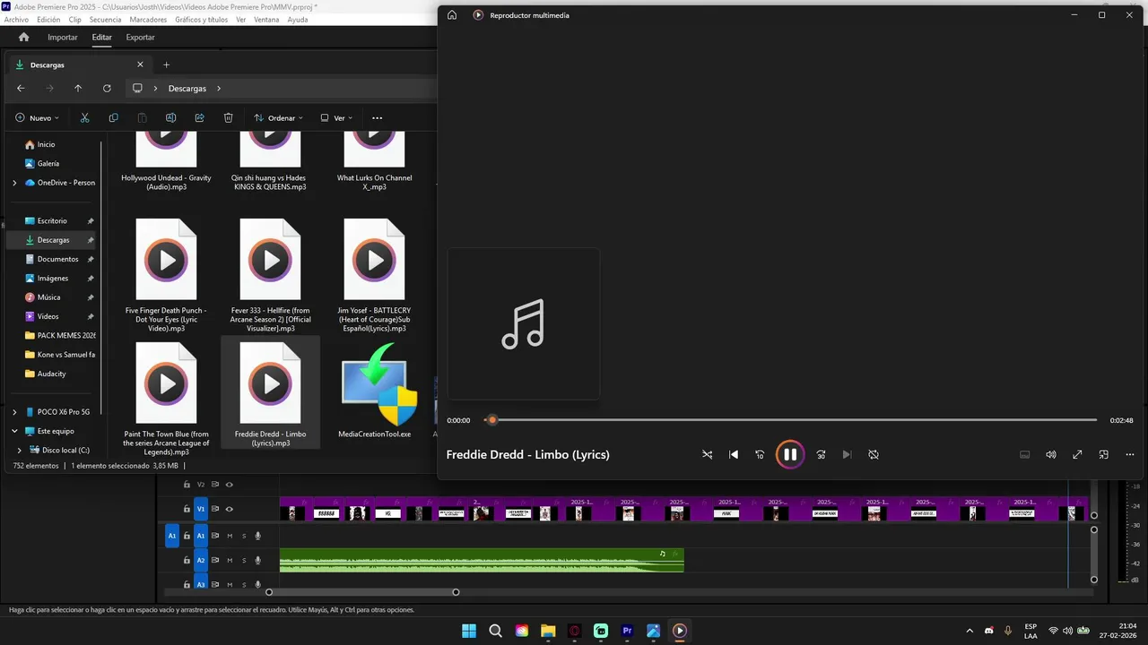Image resolution: width=1148 pixels, height=645 pixels.
Task: Solo audio track A2
Action: point(244,560)
